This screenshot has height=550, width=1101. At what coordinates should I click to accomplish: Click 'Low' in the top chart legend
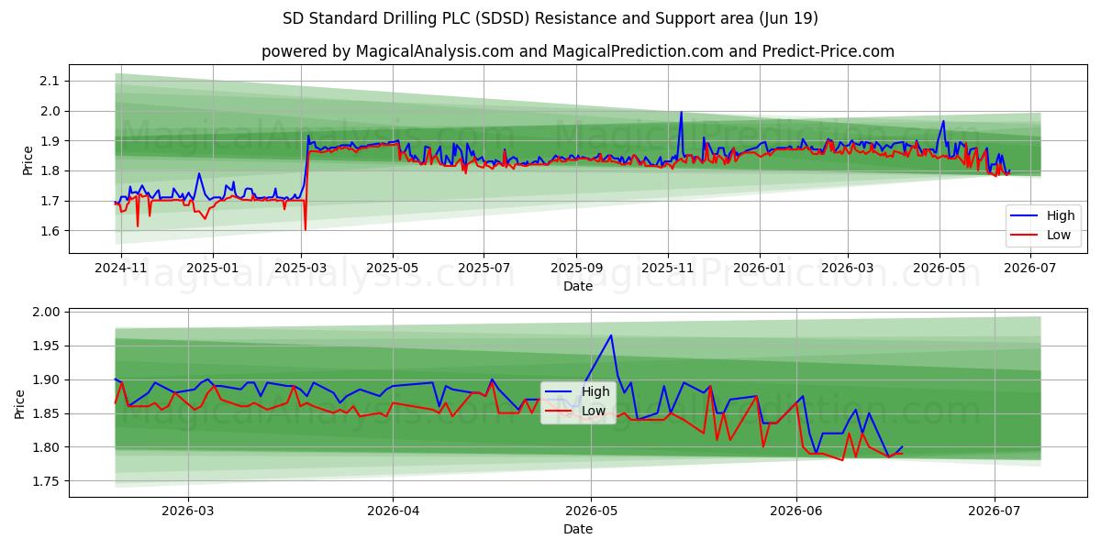coord(1059,235)
